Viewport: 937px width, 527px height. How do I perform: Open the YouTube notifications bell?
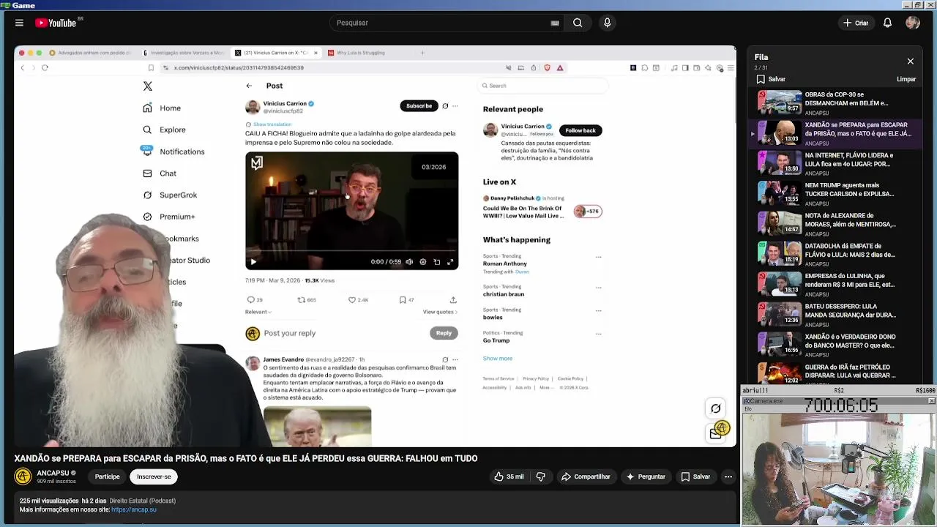pyautogui.click(x=887, y=23)
